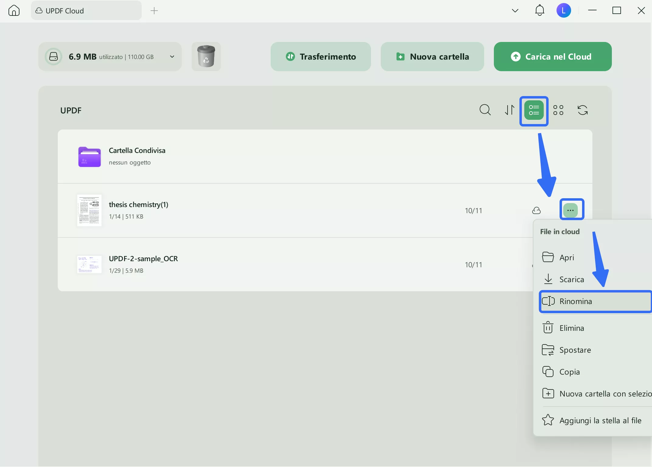Click the home icon in top bar
The width and height of the screenshot is (652, 467).
14,11
